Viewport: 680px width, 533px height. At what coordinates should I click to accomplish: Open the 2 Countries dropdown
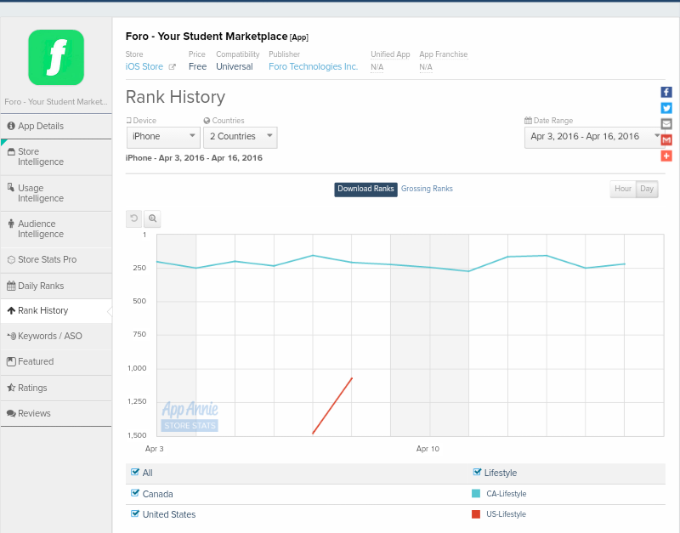click(x=241, y=137)
